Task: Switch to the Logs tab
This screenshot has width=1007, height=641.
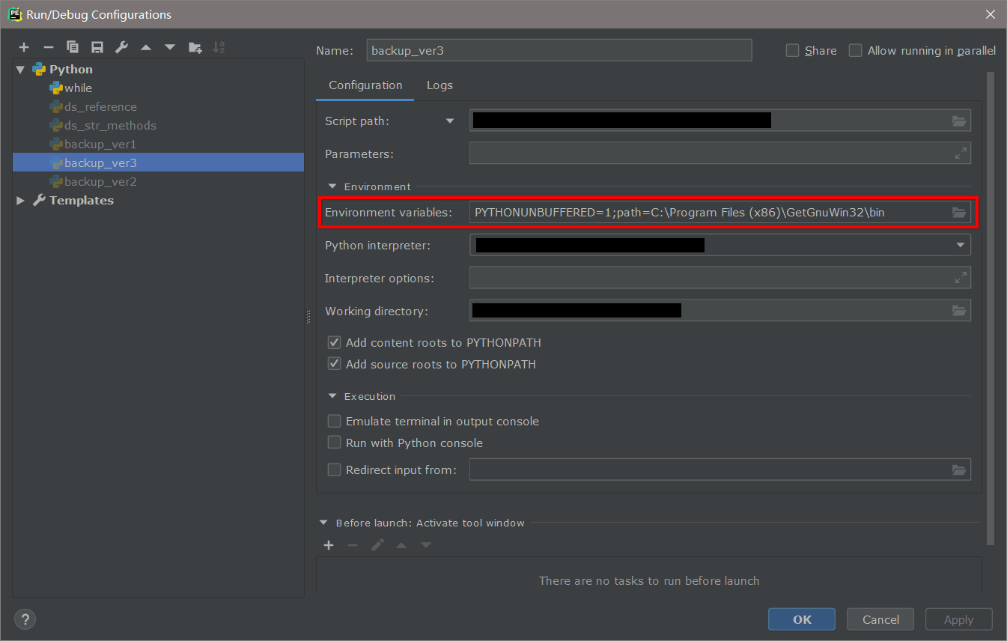Action: (x=439, y=85)
